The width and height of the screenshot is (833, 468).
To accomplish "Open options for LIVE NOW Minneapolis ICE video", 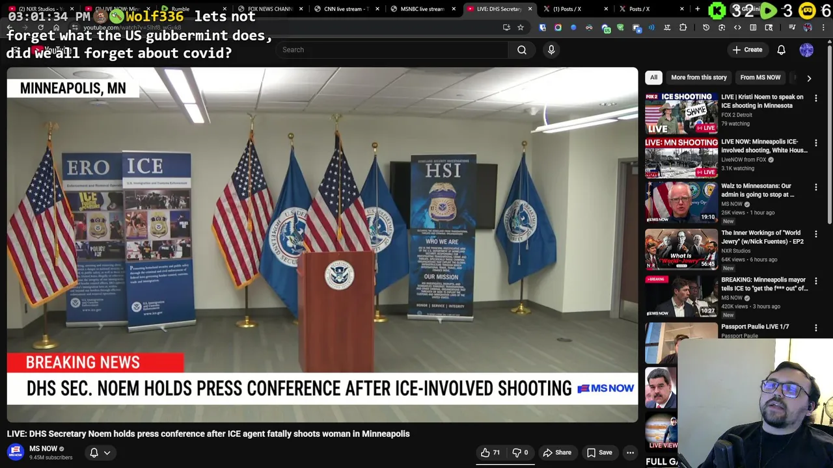I will click(x=815, y=143).
